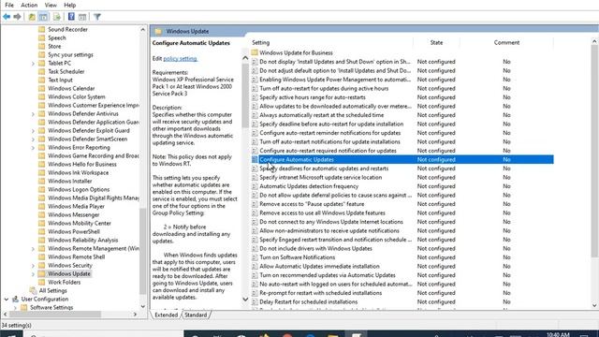The image size is (599, 337).
Task: Collapse the User Configuration node
Action: tap(7, 300)
